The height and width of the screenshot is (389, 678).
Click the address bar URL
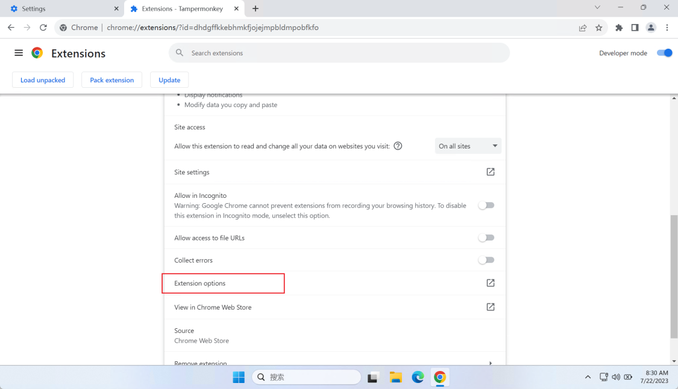coord(213,28)
